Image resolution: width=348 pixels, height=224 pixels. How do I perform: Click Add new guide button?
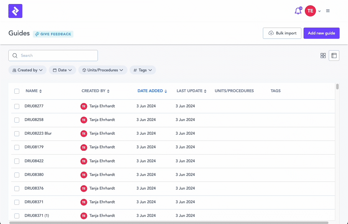point(321,33)
